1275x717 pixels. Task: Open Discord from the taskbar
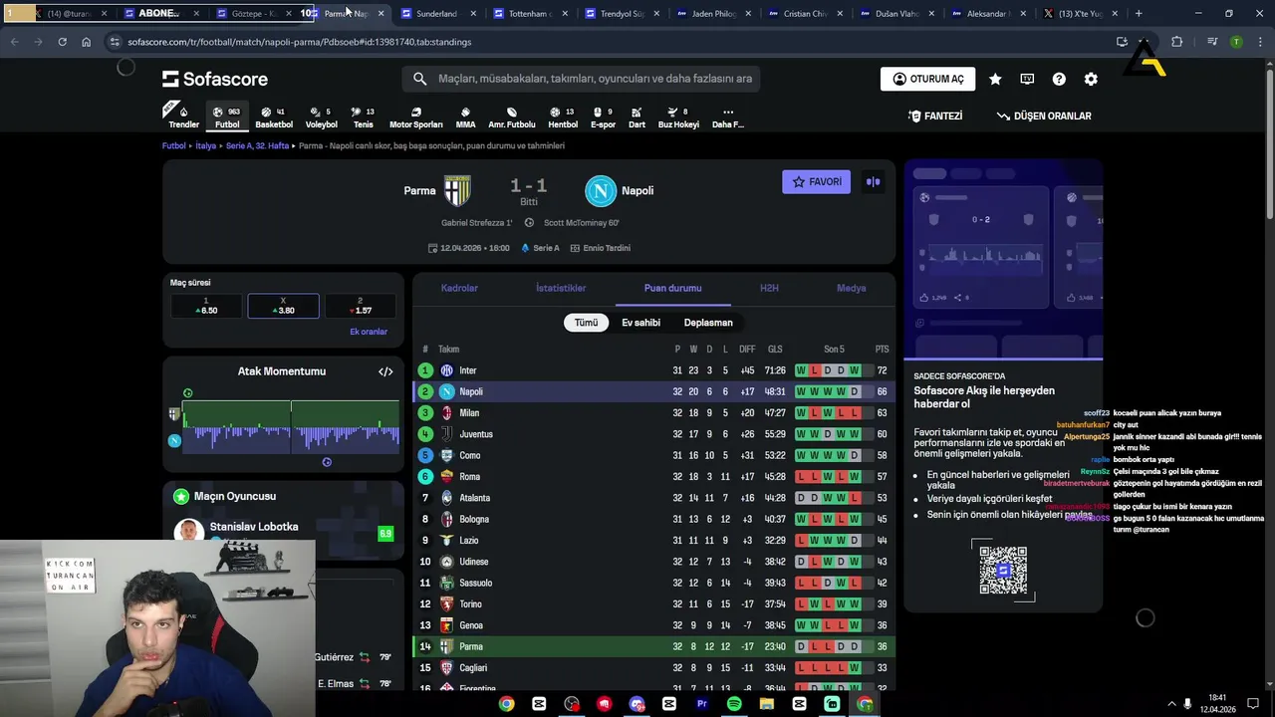tap(637, 704)
